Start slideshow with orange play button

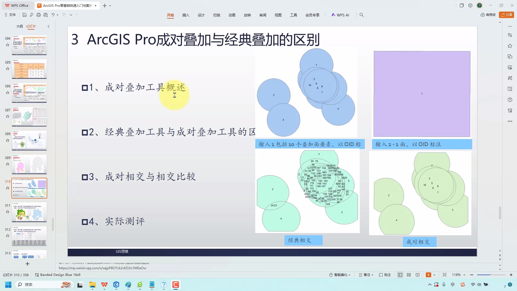428,275
